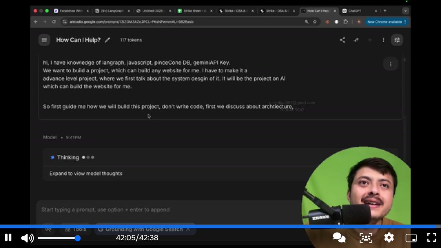Open the participants group icon in the player
The height and width of the screenshot is (248, 441).
[366, 238]
